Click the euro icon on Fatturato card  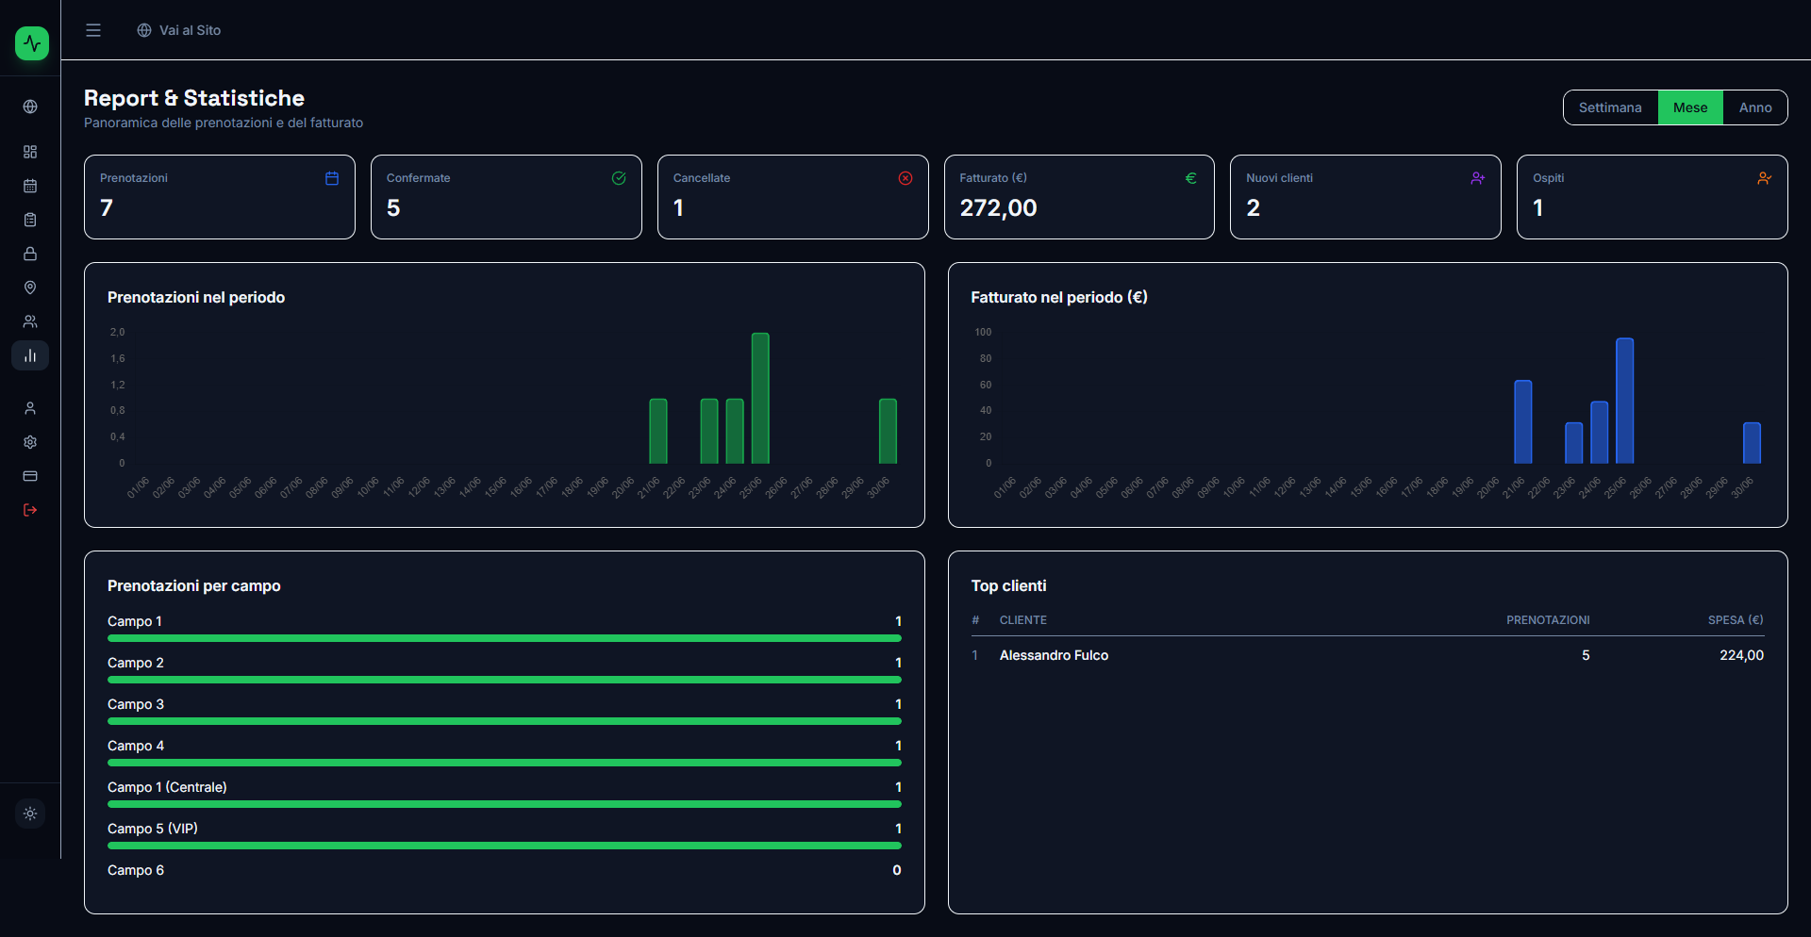[1191, 178]
